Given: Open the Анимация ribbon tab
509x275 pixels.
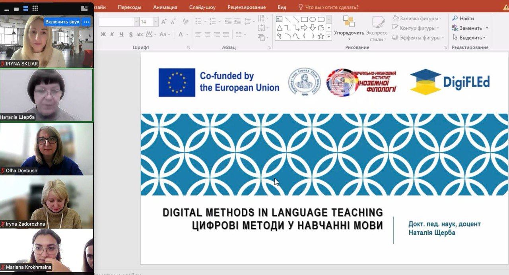Looking at the screenshot, I should click(x=165, y=7).
